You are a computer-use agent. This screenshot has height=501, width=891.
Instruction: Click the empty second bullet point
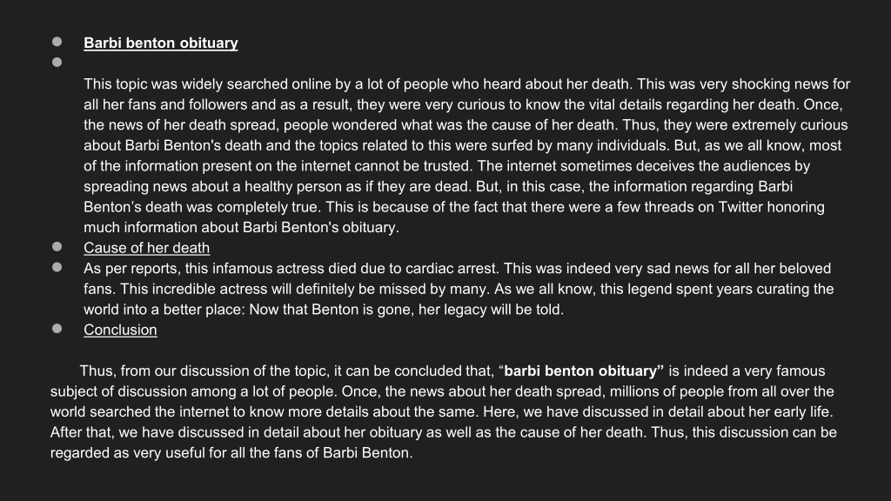click(x=57, y=62)
